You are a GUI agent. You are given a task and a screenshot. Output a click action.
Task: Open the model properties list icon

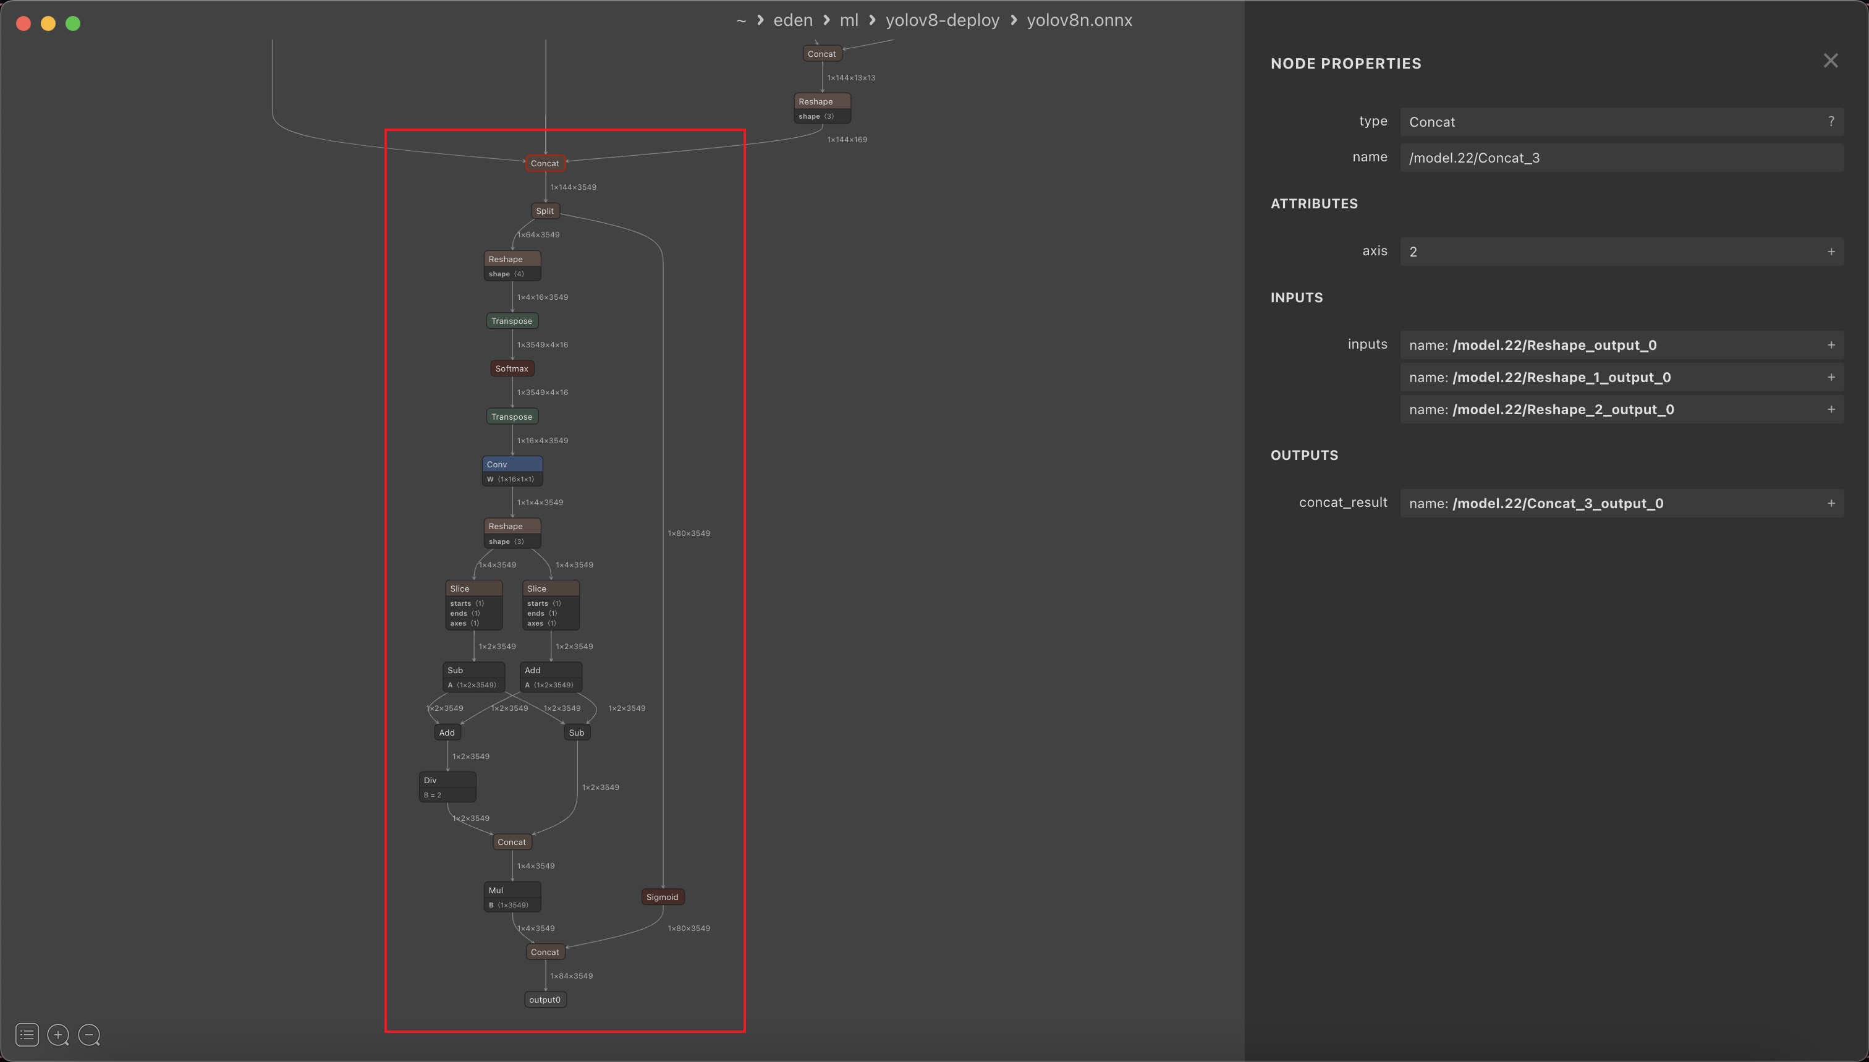pyautogui.click(x=27, y=1034)
